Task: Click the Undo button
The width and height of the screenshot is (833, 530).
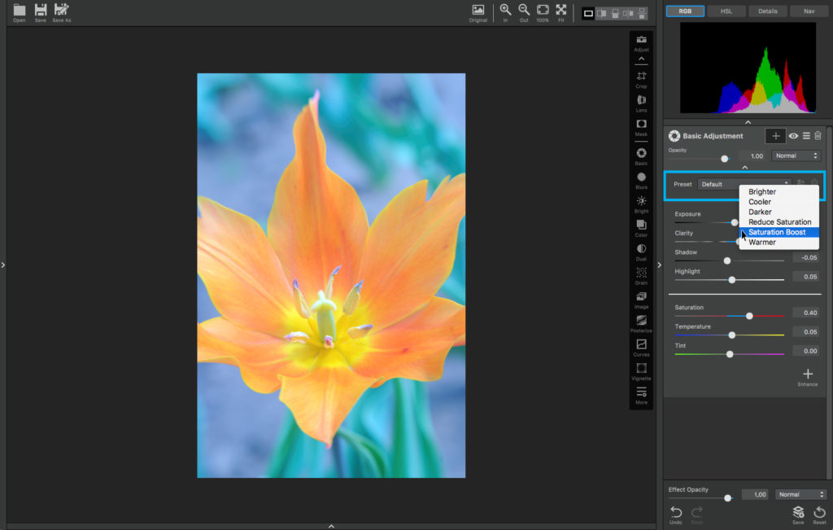Action: [x=676, y=515]
